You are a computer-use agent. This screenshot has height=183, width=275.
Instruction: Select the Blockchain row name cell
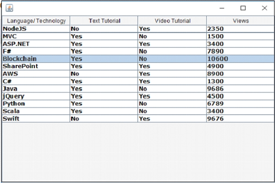(x=36, y=59)
